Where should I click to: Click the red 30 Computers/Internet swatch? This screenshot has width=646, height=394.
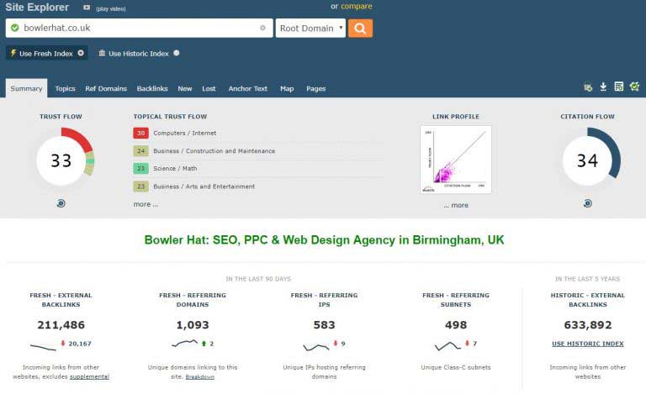141,133
